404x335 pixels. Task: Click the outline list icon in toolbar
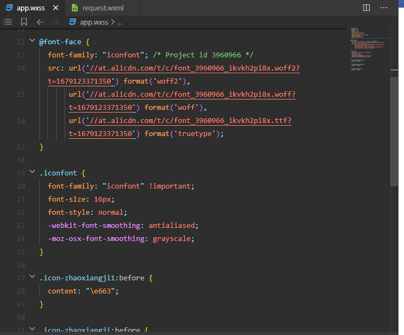(8, 22)
